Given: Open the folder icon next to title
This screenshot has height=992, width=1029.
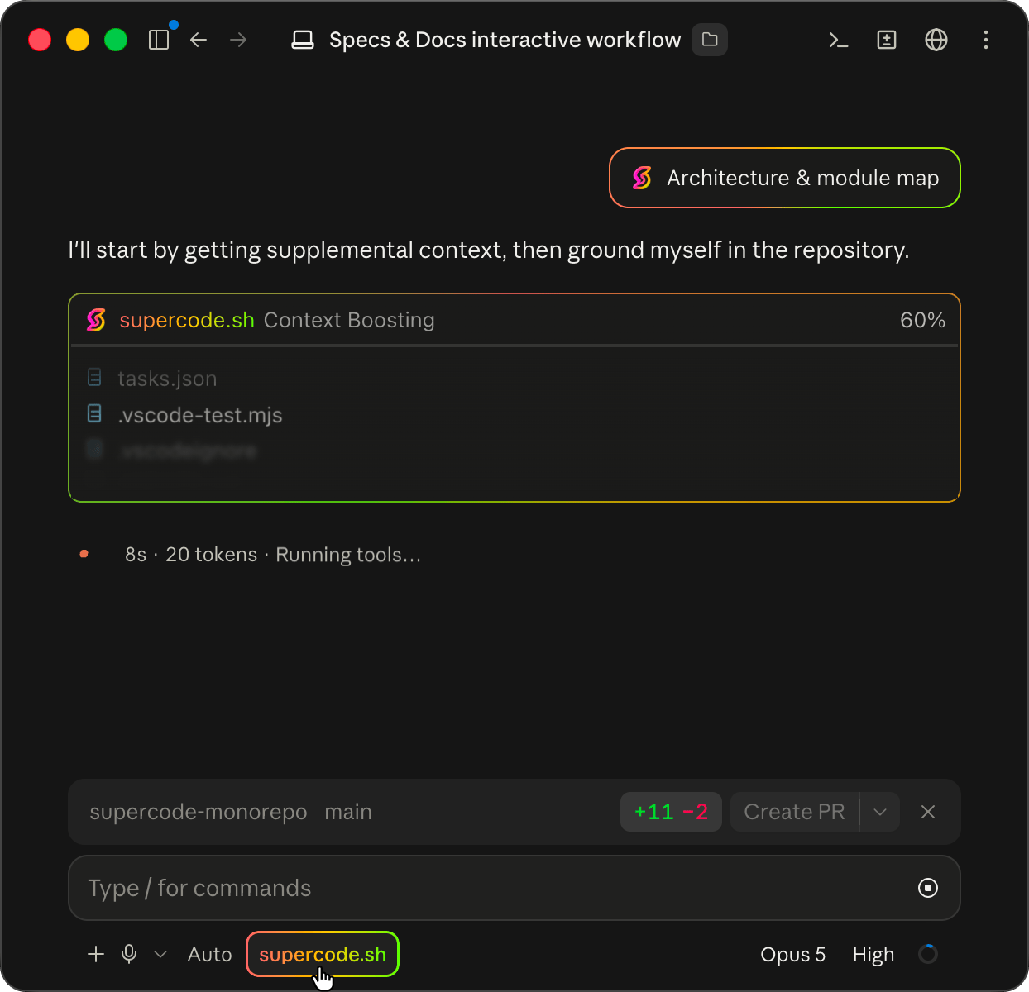Looking at the screenshot, I should click(710, 40).
